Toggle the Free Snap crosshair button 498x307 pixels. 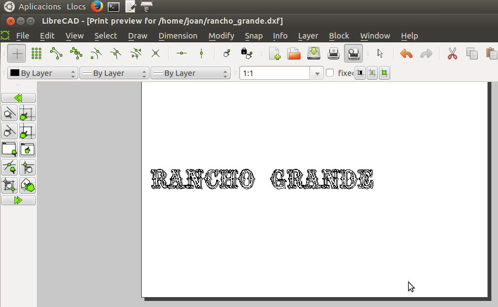(x=17, y=53)
